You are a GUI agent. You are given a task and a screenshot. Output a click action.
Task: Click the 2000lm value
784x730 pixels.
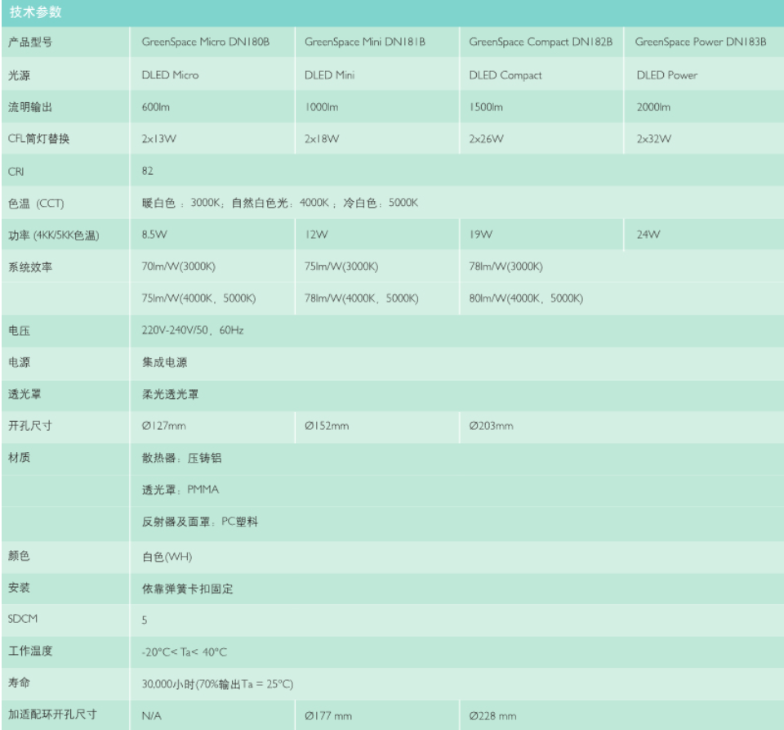point(653,107)
